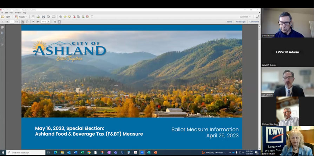Select the Add Text tool icon
The image size is (316, 156).
pos(92,17)
